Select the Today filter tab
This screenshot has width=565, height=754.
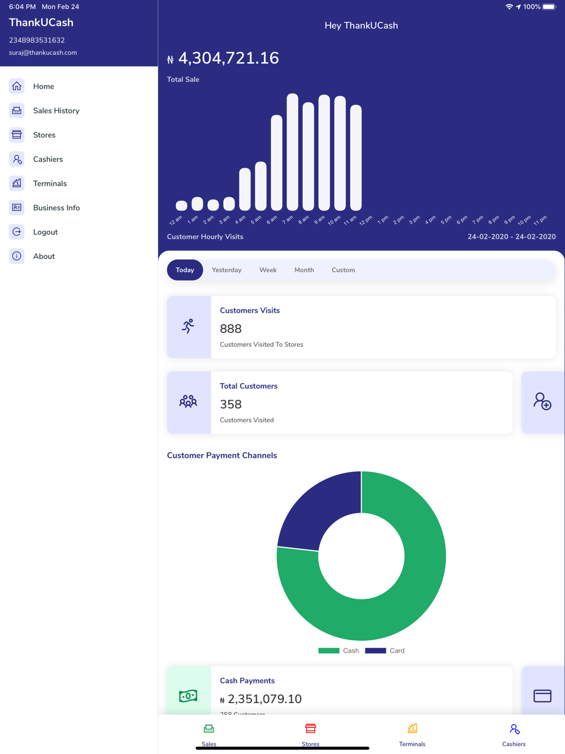click(185, 270)
